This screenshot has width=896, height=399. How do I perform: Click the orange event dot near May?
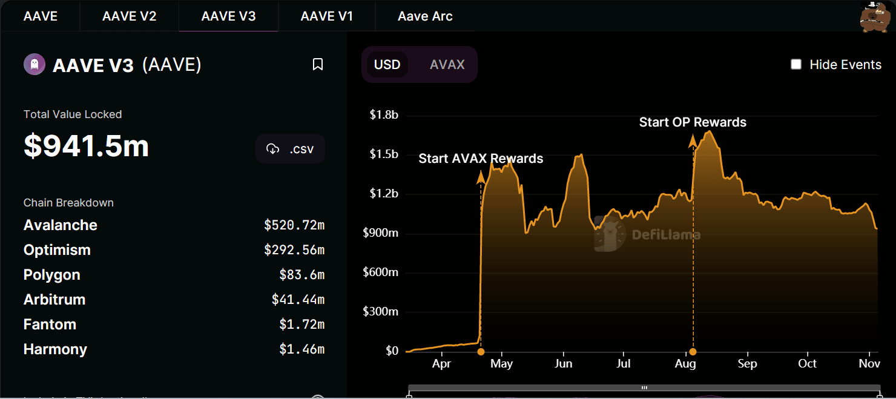(x=481, y=352)
